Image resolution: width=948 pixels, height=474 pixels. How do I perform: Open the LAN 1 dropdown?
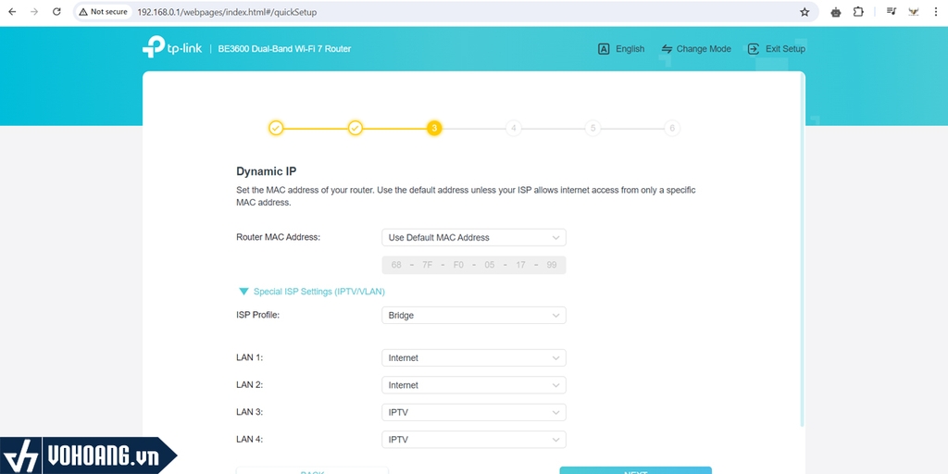474,358
